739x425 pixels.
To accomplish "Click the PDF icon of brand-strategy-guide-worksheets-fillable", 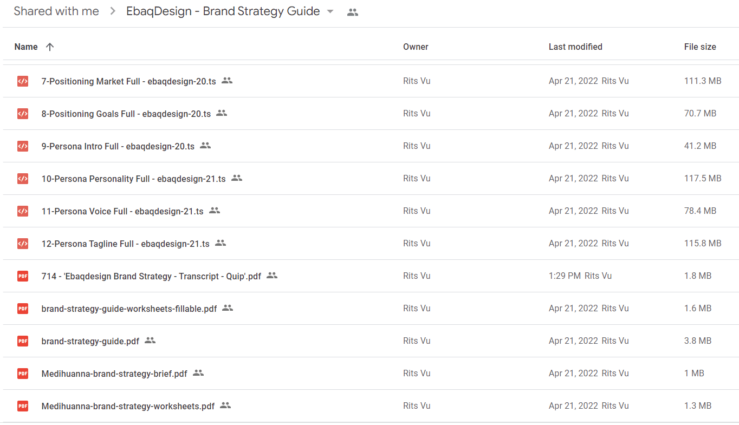I will coord(22,309).
